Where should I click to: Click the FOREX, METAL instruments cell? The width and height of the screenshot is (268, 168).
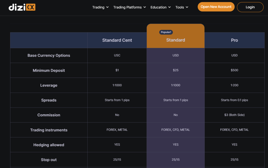click(x=117, y=130)
